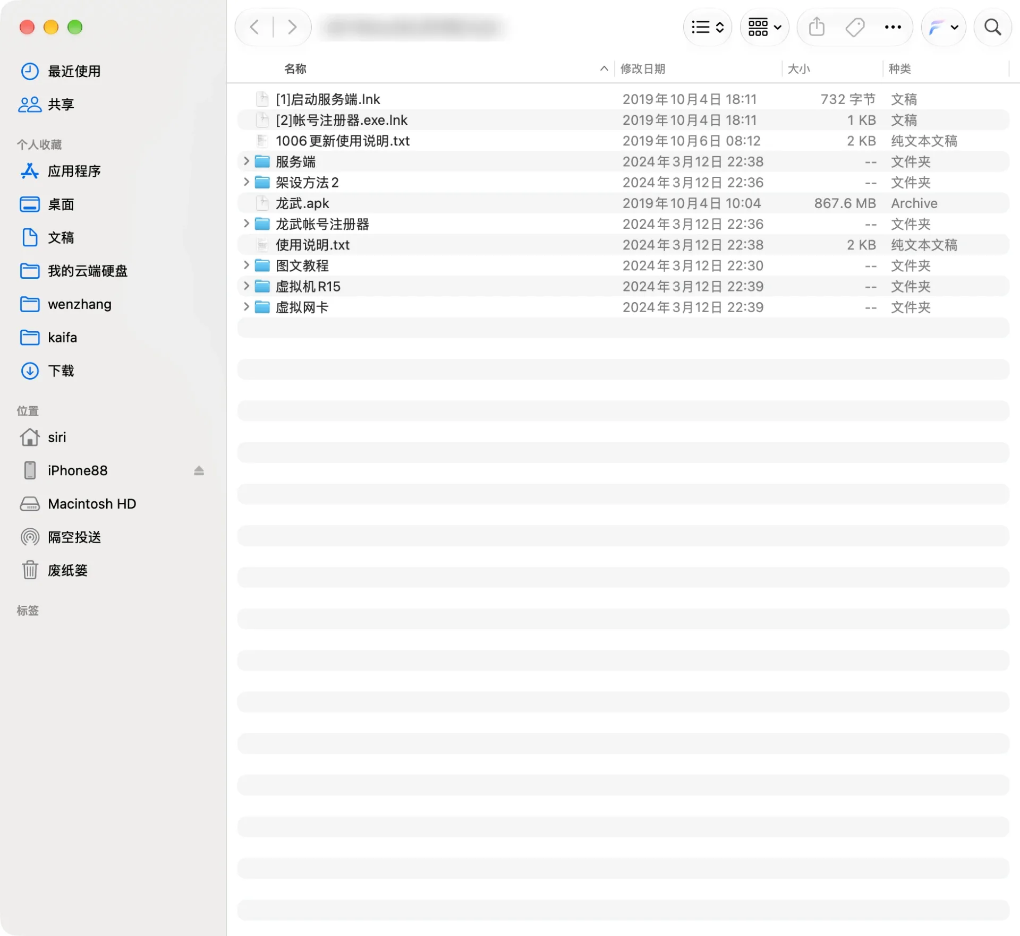
Task: Sort by the 名称 column header
Action: pyautogui.click(x=295, y=68)
